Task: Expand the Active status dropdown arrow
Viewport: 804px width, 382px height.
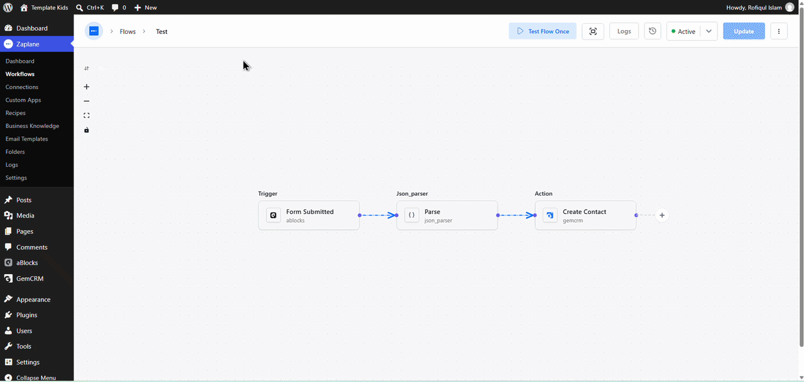Action: [x=709, y=31]
